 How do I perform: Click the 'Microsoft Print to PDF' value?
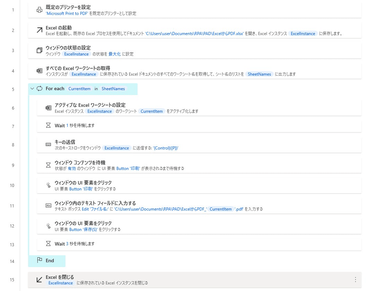(x=67, y=14)
